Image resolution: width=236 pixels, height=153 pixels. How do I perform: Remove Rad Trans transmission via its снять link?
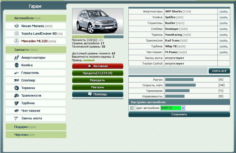pos(224,41)
